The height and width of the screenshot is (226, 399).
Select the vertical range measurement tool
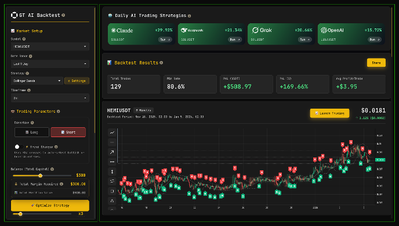(x=112, y=172)
